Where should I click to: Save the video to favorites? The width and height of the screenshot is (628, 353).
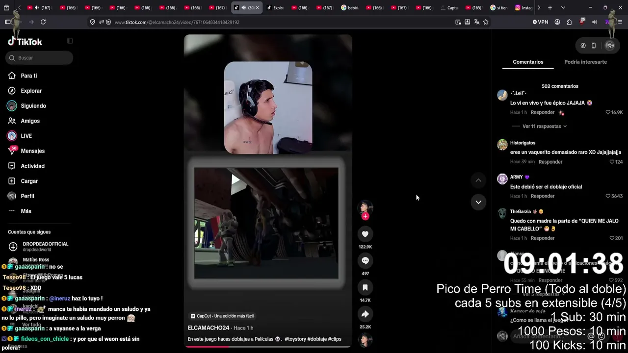(365, 287)
